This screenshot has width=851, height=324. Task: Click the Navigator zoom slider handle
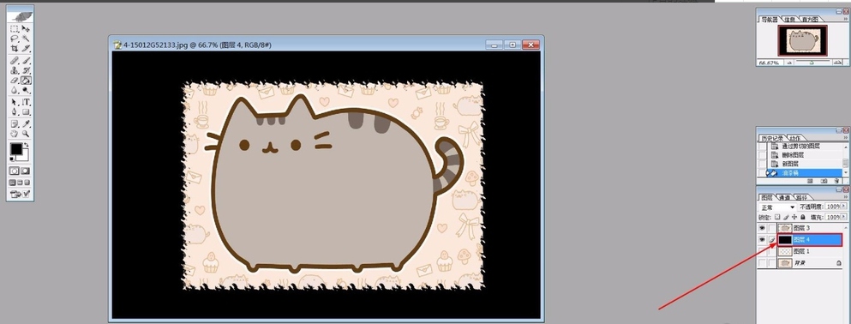point(812,63)
